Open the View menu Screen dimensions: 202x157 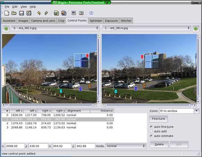click(x=24, y=7)
